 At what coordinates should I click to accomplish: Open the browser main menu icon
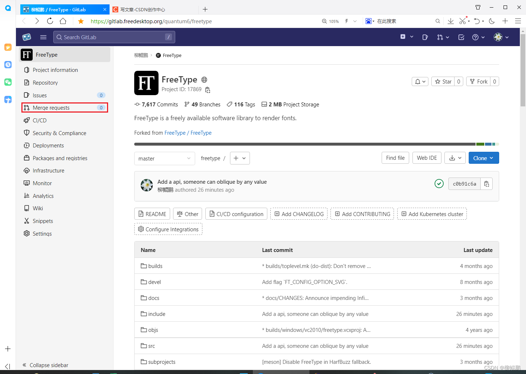[x=518, y=21]
